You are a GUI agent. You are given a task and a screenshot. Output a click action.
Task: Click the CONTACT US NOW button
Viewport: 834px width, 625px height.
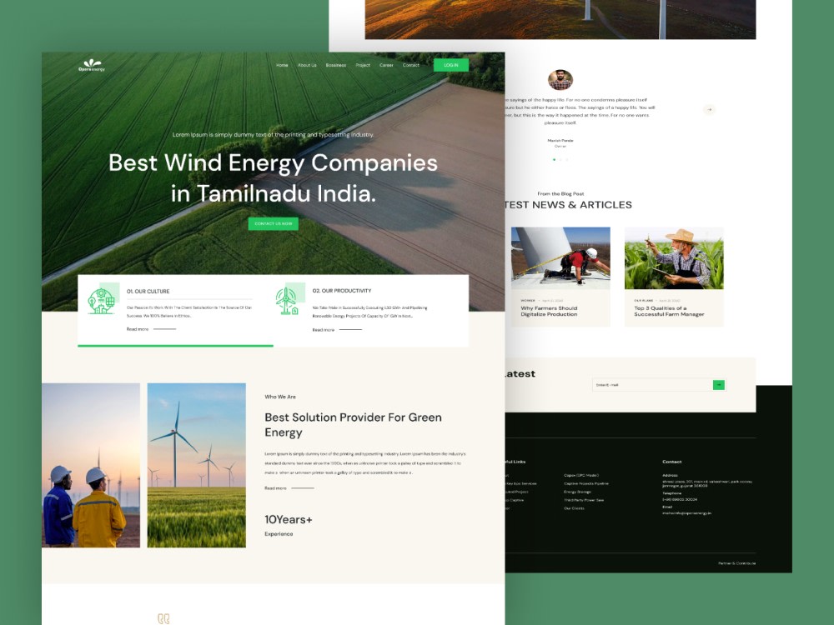click(x=274, y=223)
